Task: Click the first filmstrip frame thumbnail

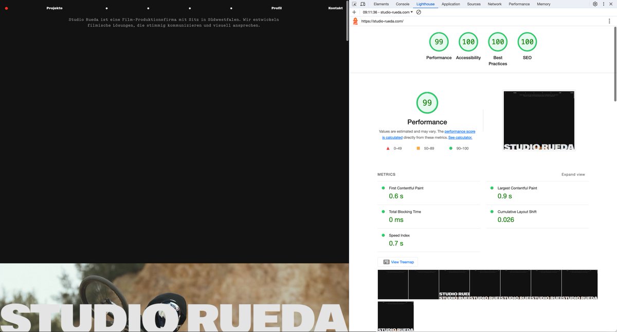Action: point(393,284)
